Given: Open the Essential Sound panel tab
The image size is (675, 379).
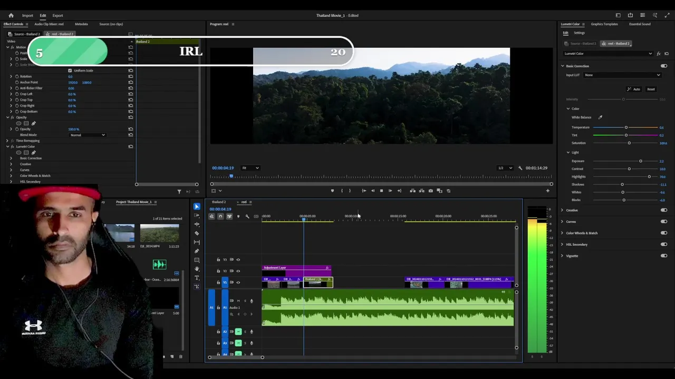Looking at the screenshot, I should pyautogui.click(x=640, y=24).
